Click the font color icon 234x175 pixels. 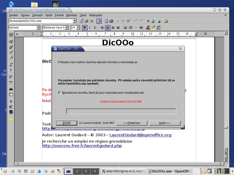[x=148, y=27]
